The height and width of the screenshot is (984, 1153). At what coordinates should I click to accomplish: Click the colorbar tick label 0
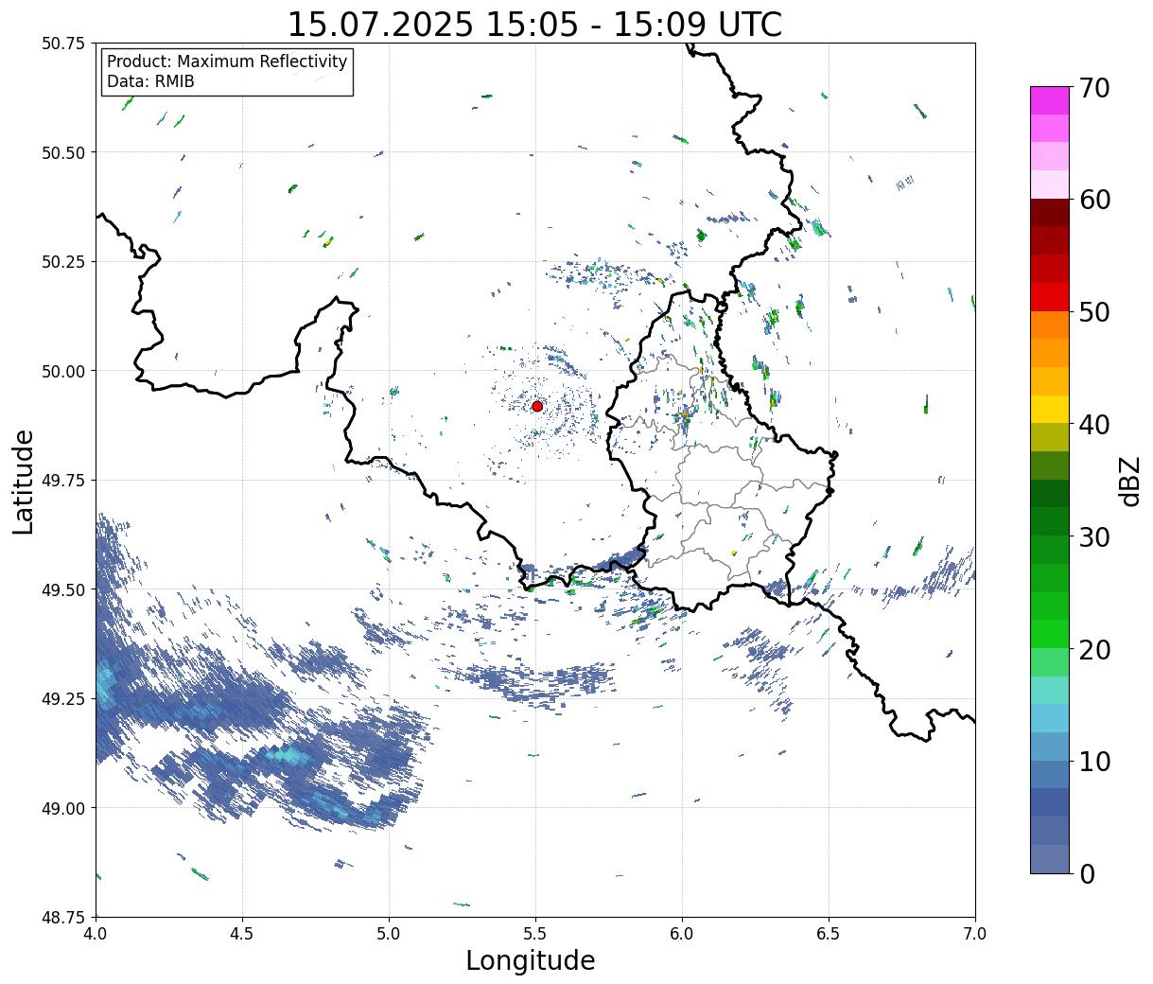tap(1087, 874)
